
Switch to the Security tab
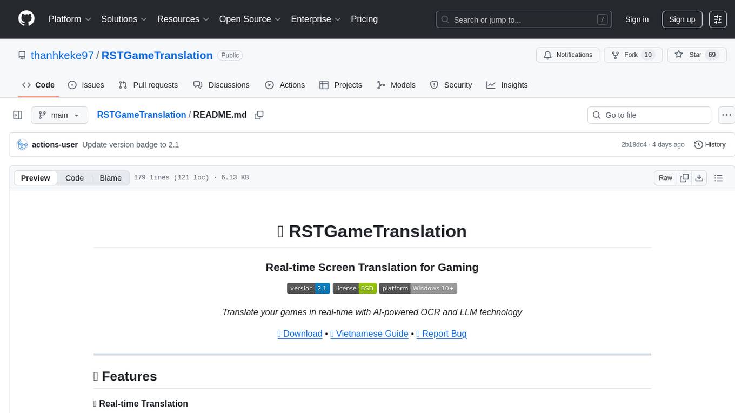click(x=451, y=85)
